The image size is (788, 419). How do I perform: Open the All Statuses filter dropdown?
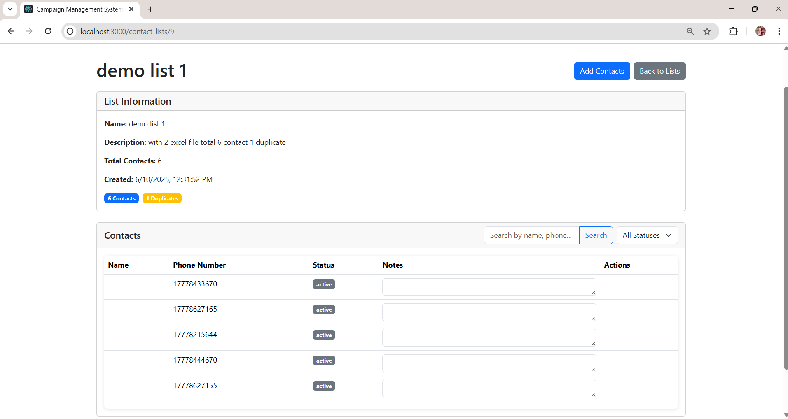click(x=647, y=235)
